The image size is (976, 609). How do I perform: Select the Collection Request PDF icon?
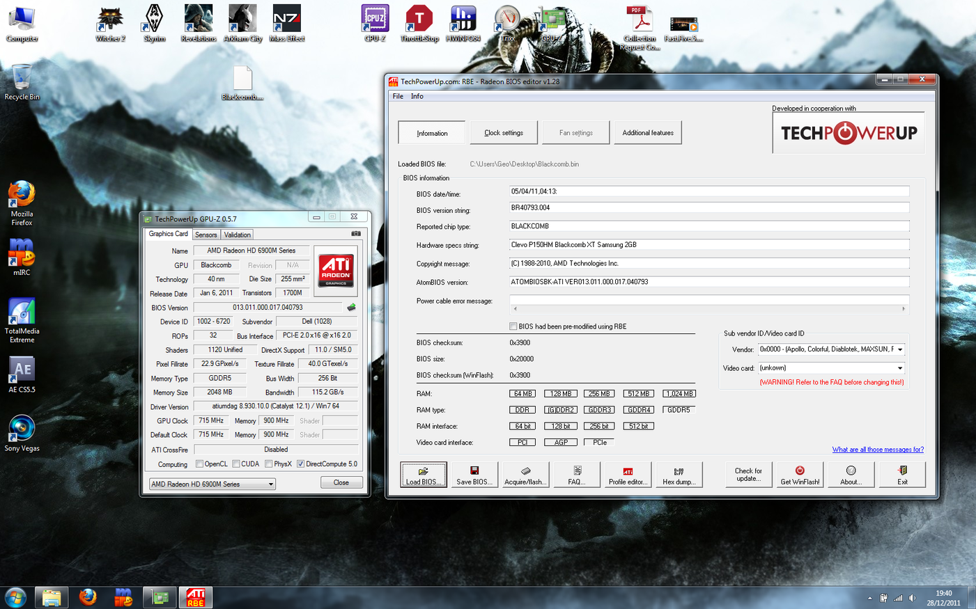tap(640, 28)
